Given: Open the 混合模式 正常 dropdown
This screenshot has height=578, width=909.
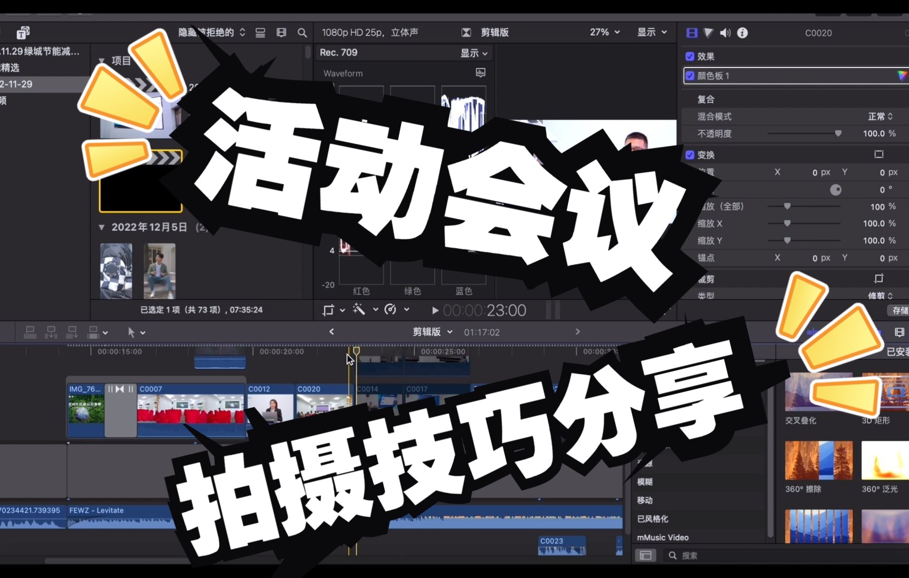Looking at the screenshot, I should coord(881,116).
